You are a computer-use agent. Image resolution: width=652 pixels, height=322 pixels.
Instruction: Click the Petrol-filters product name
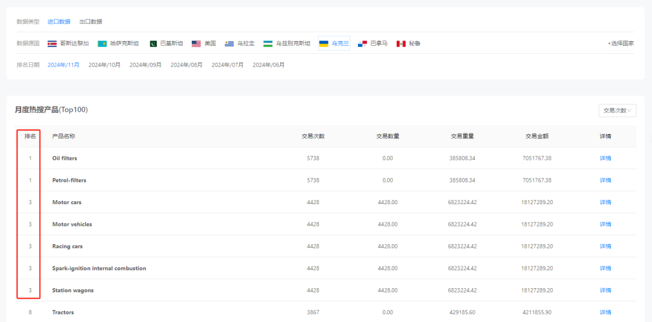click(x=69, y=180)
